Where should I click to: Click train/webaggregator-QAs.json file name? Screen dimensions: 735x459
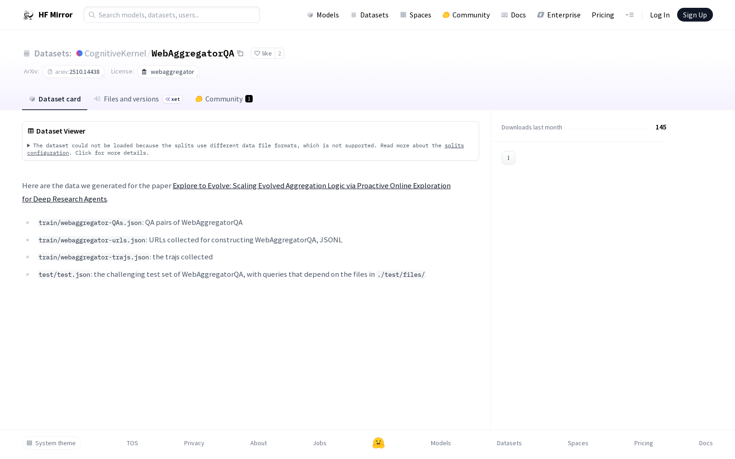90,223
